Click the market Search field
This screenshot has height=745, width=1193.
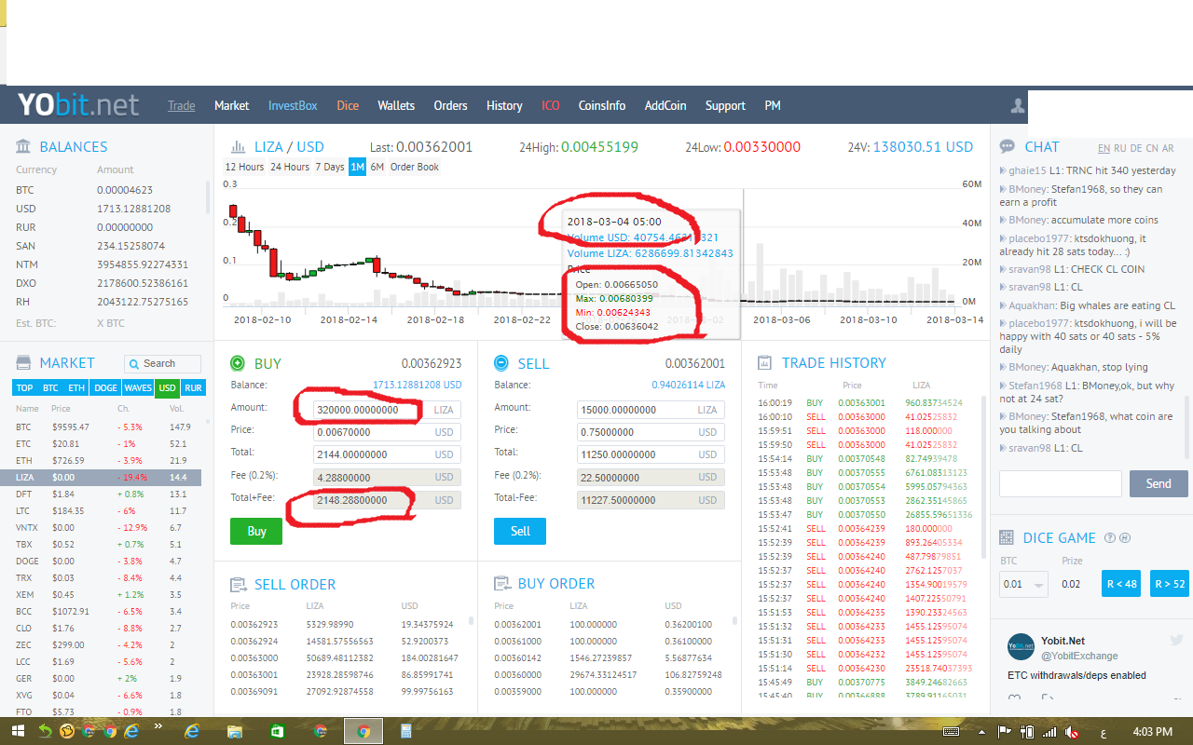pos(163,364)
